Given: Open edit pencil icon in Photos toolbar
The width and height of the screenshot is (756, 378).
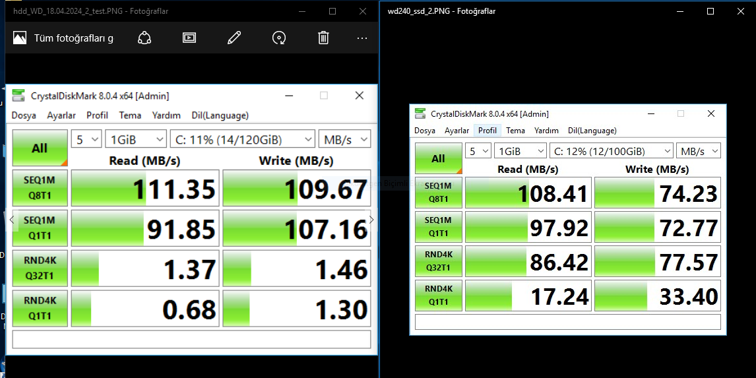Looking at the screenshot, I should click(x=234, y=38).
